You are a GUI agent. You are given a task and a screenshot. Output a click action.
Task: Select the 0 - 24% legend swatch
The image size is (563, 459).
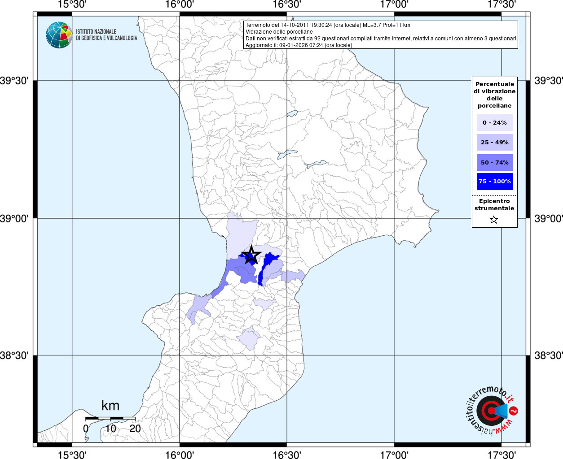(x=494, y=122)
